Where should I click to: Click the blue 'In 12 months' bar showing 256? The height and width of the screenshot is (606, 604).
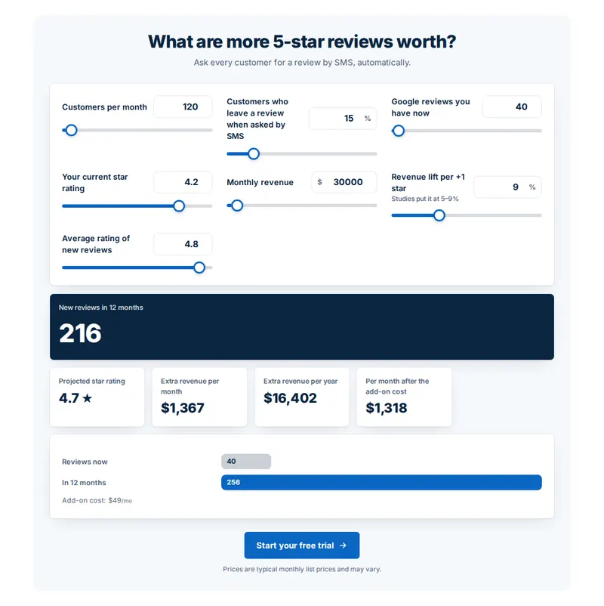381,482
